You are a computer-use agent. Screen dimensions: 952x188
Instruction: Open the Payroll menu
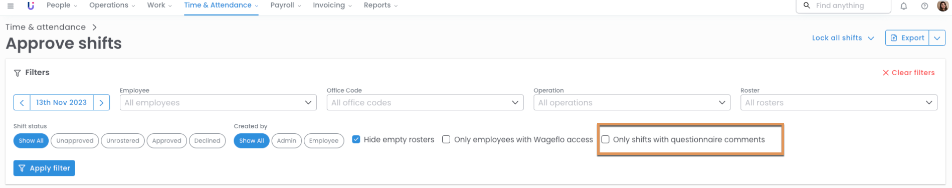[286, 6]
